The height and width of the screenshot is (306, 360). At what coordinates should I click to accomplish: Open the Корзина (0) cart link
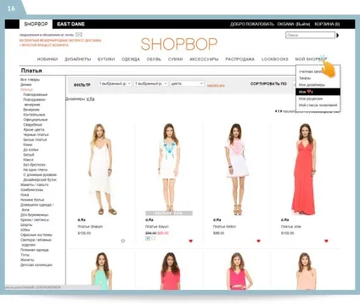click(327, 25)
